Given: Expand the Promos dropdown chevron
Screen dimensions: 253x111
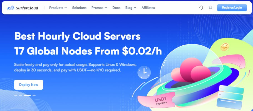Looking at the screenshot, I should coord(106,8).
